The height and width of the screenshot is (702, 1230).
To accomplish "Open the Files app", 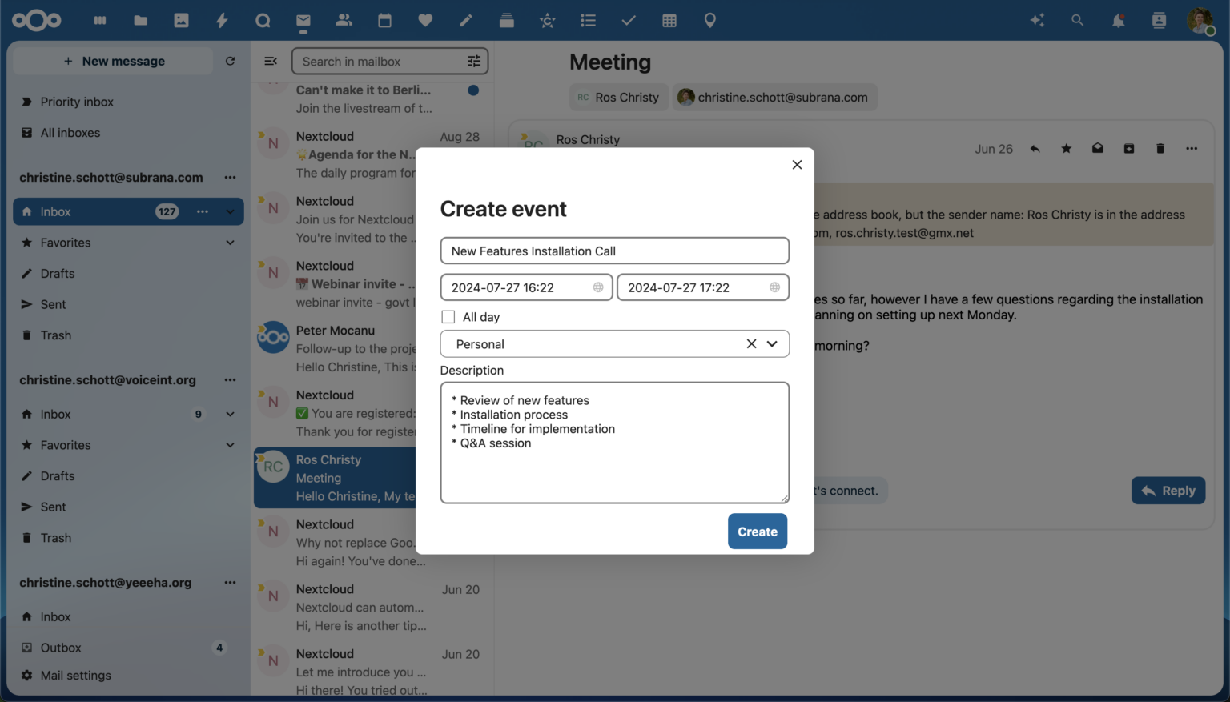I will pos(140,20).
